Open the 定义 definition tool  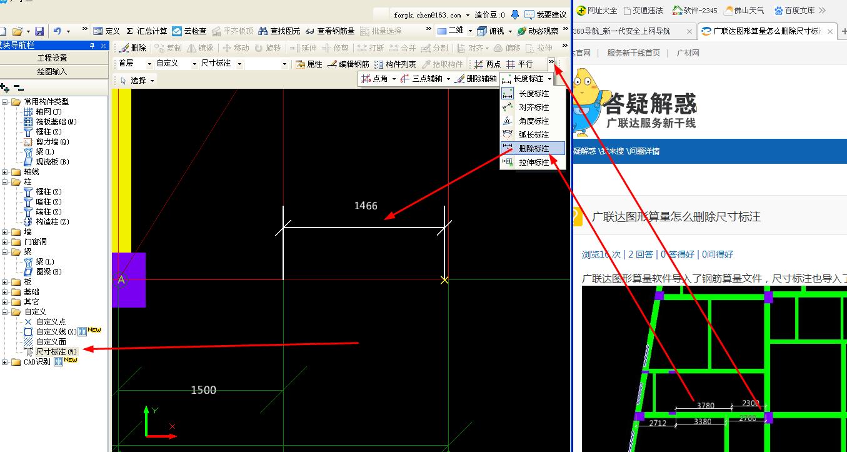coord(106,31)
